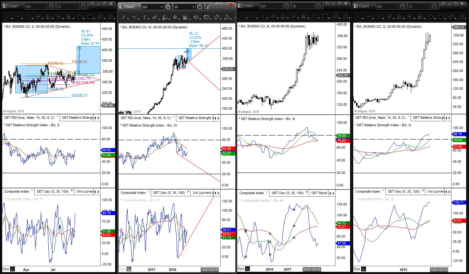Open the window options button in the daily chart

pos(92,4)
